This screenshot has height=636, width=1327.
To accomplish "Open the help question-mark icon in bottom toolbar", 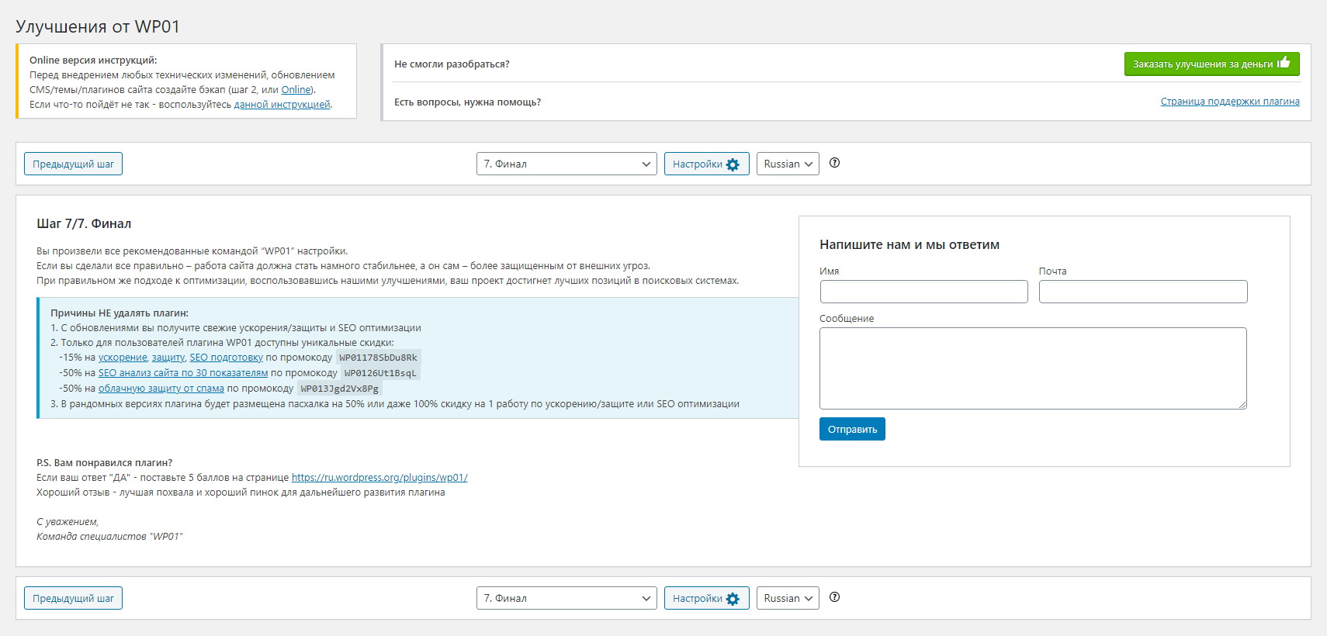I will click(834, 597).
